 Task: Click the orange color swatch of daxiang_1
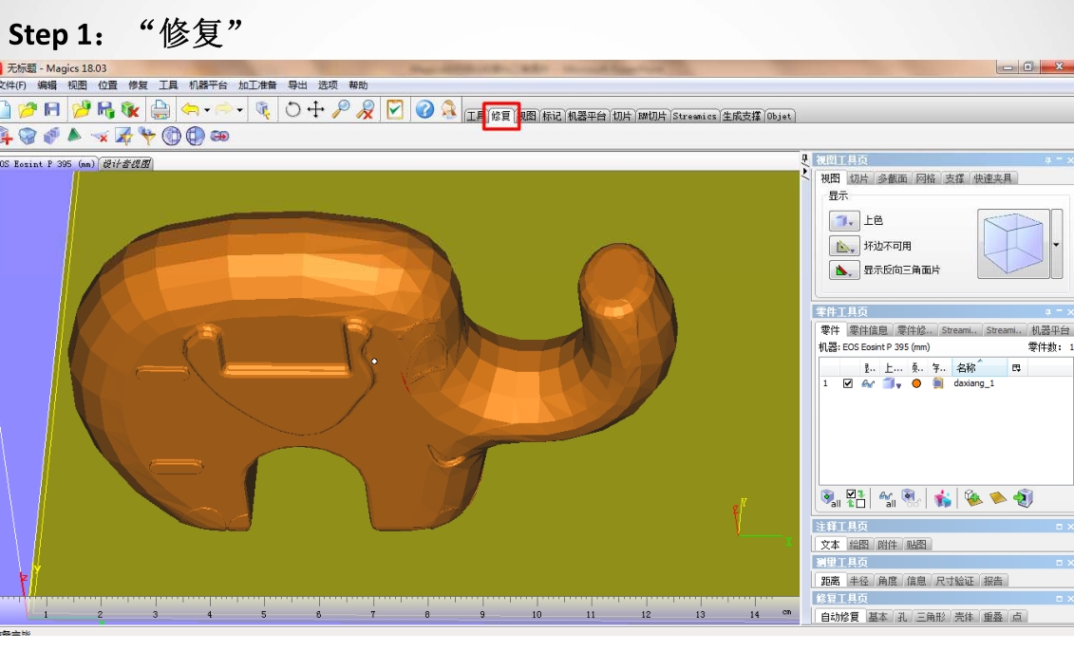pyautogui.click(x=916, y=383)
